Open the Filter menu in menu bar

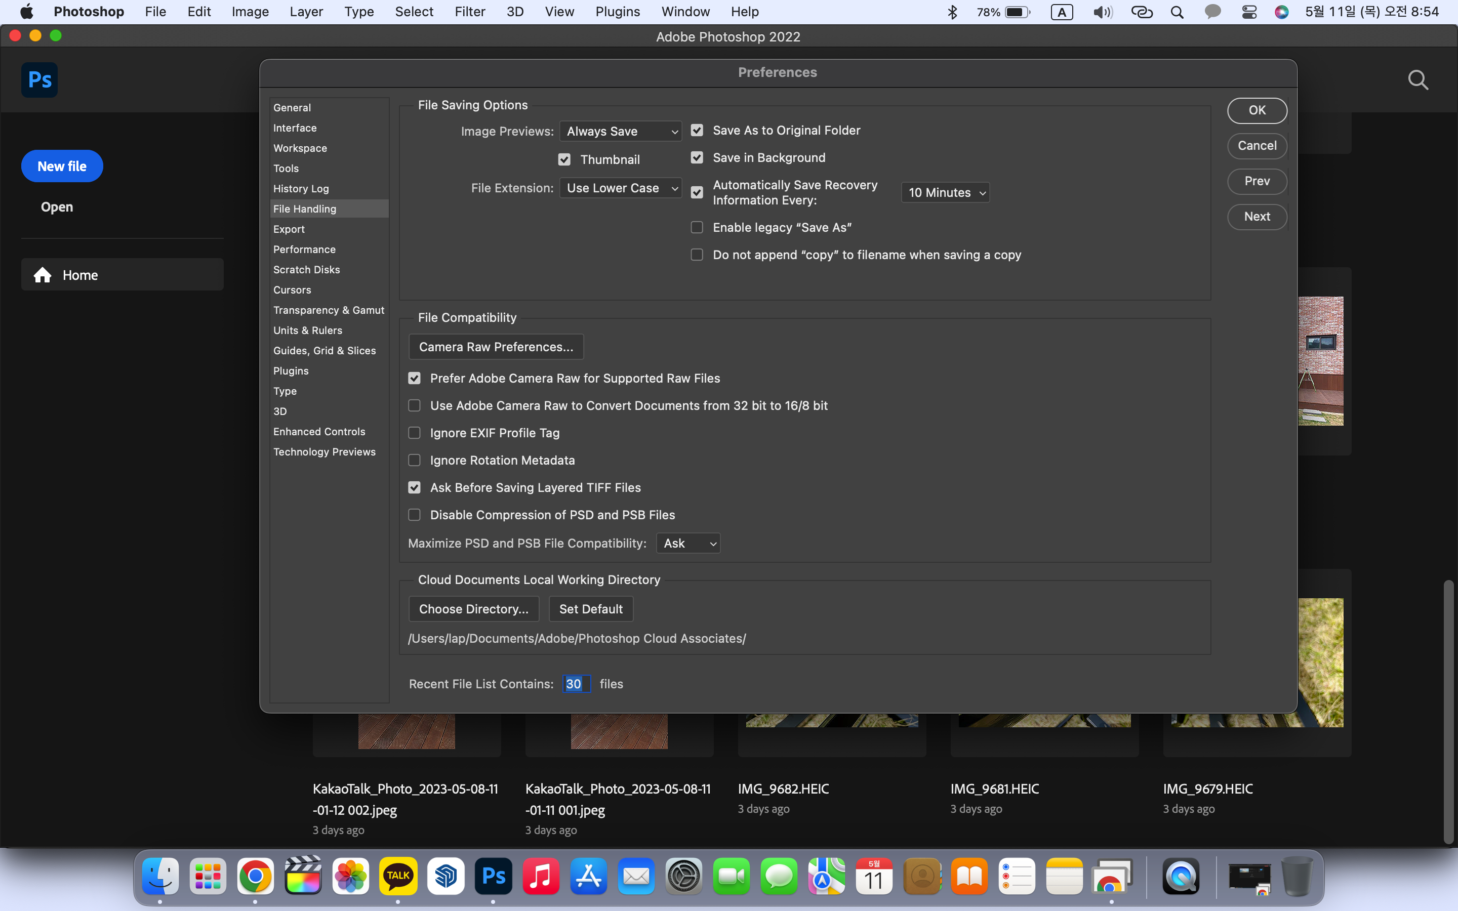pos(469,12)
